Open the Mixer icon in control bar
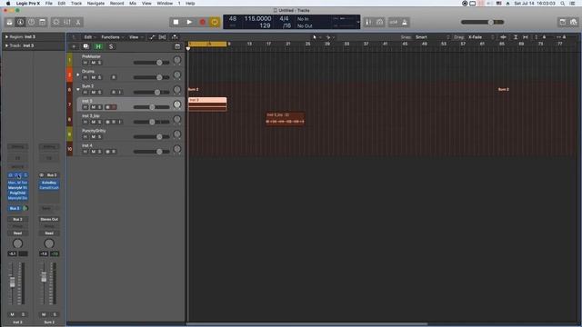Viewport: 582px width, 327px height. (67, 22)
